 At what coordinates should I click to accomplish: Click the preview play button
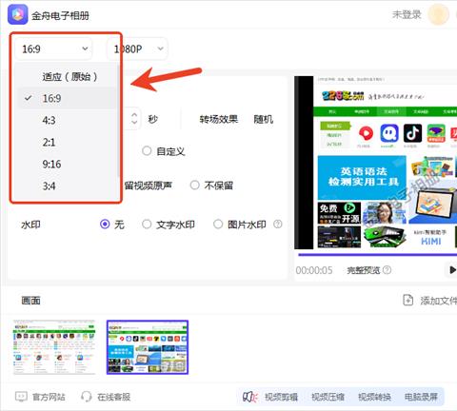pos(452,270)
